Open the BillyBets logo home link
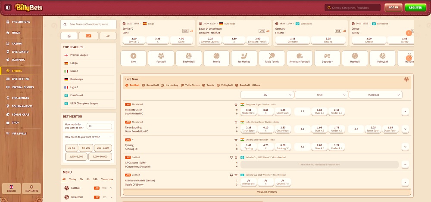 [x=28, y=7]
